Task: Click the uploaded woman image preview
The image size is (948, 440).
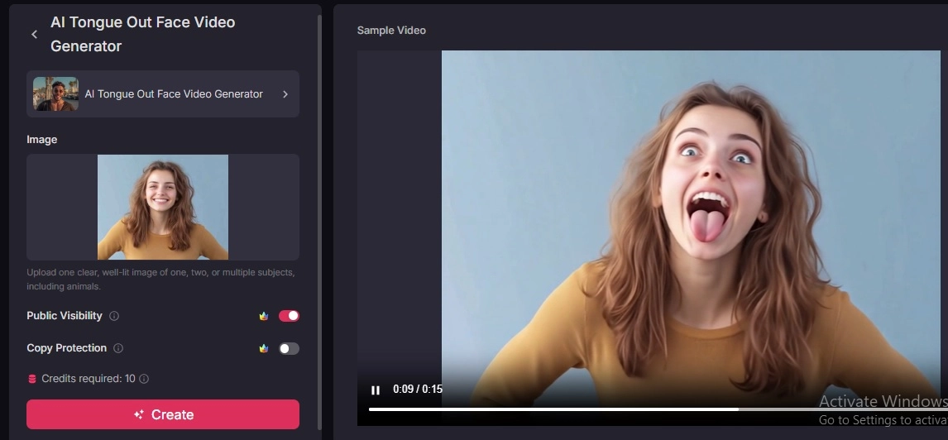Action: (163, 208)
